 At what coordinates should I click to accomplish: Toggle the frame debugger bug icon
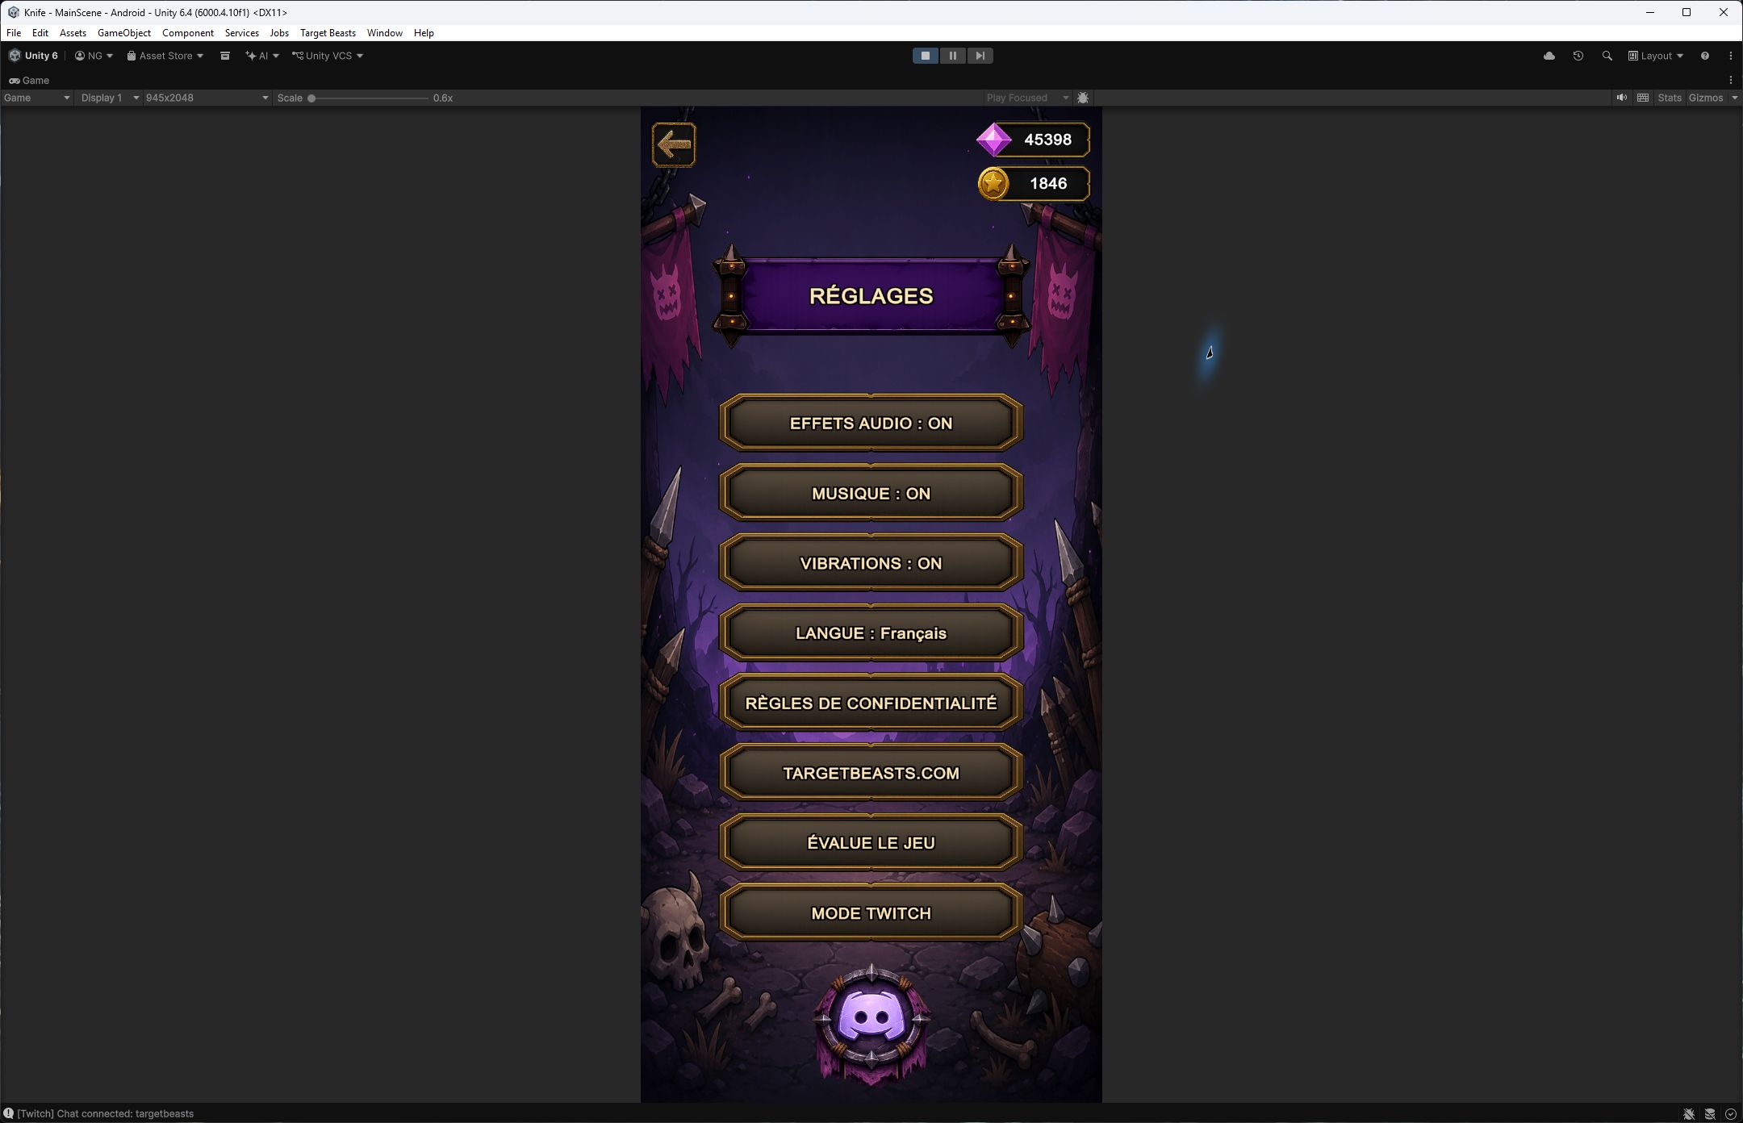[1083, 98]
